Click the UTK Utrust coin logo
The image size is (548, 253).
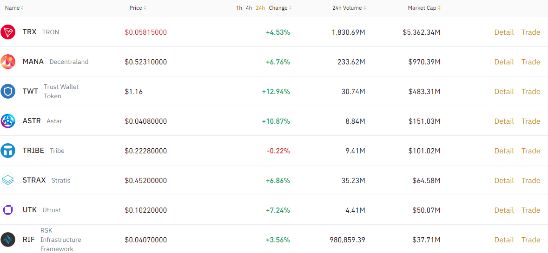[x=8, y=210]
